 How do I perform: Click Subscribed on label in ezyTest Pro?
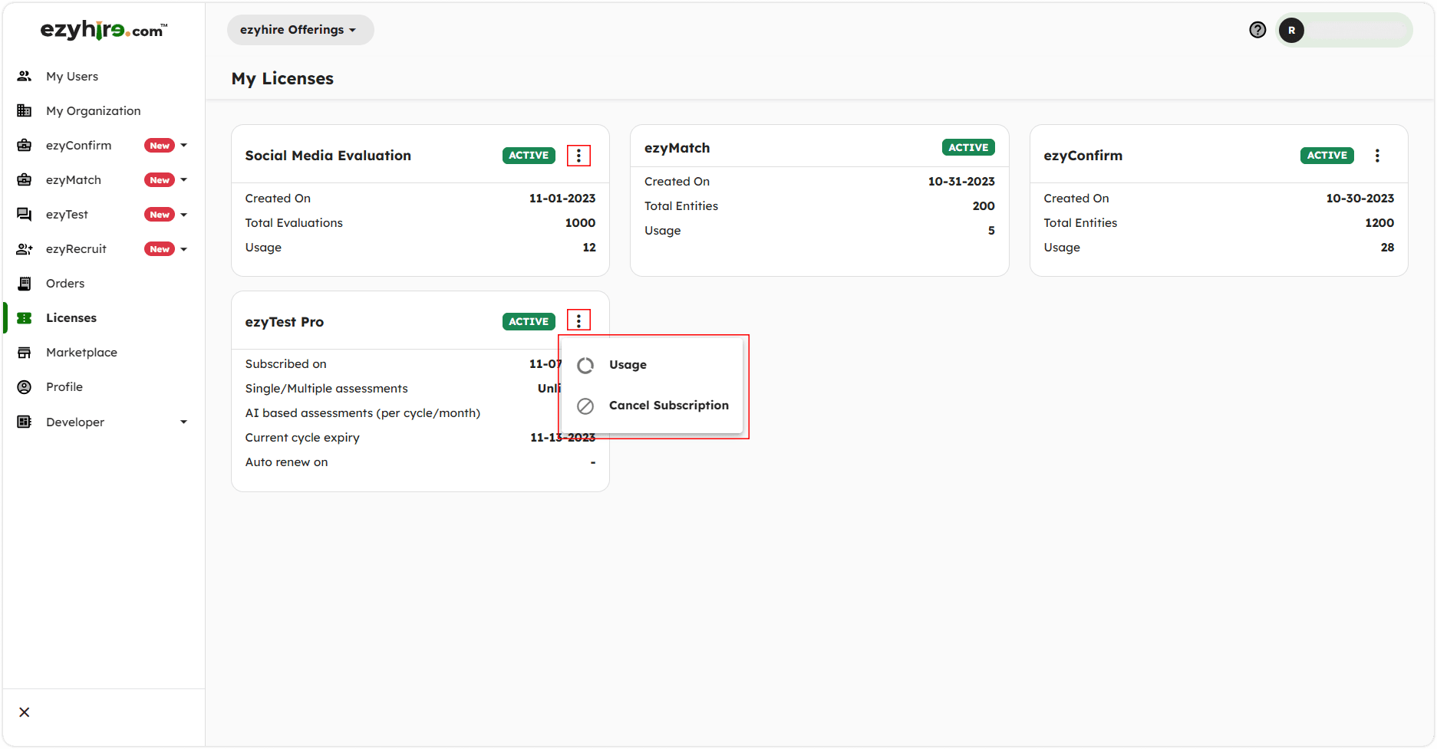[x=285, y=363]
